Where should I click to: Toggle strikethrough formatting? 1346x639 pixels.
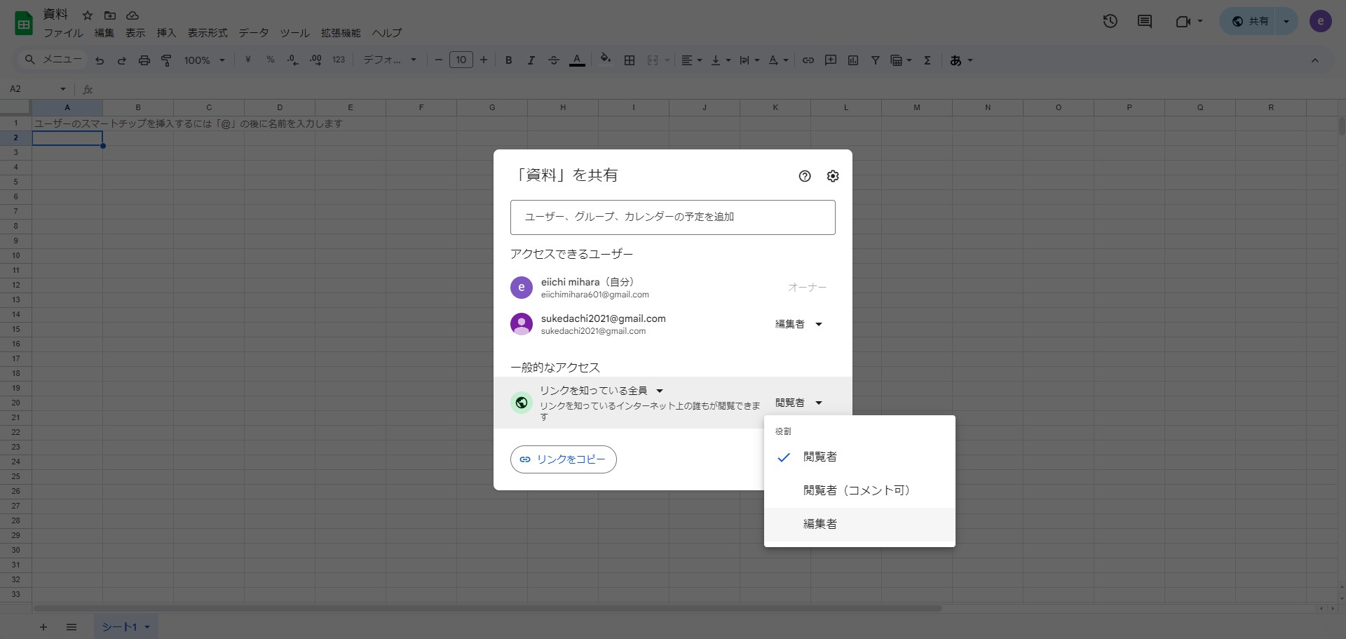(554, 60)
